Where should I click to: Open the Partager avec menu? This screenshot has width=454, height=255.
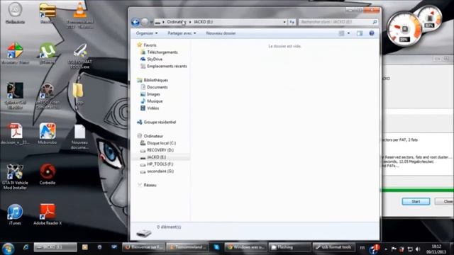(182, 33)
